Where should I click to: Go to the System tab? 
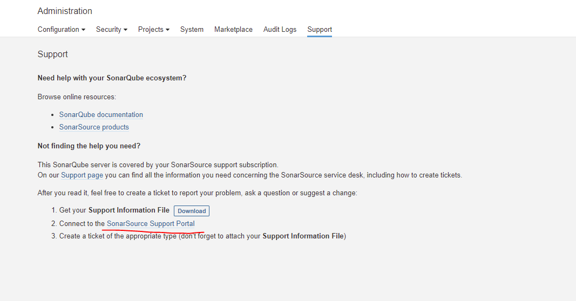coord(192,29)
